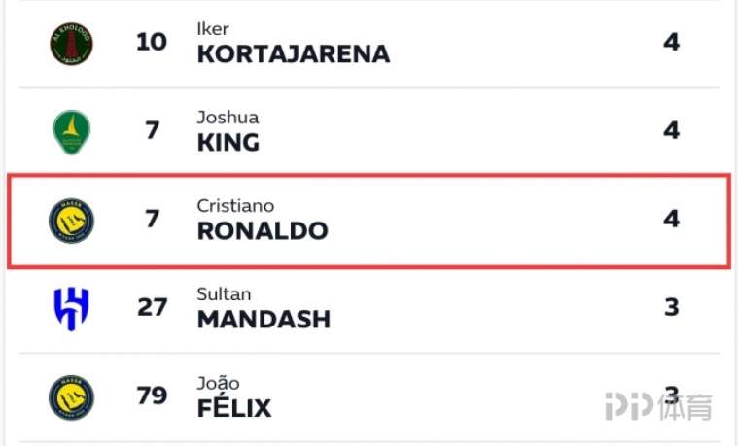Click the green Khaleej club badge
738x446 pixels.
tap(72, 132)
